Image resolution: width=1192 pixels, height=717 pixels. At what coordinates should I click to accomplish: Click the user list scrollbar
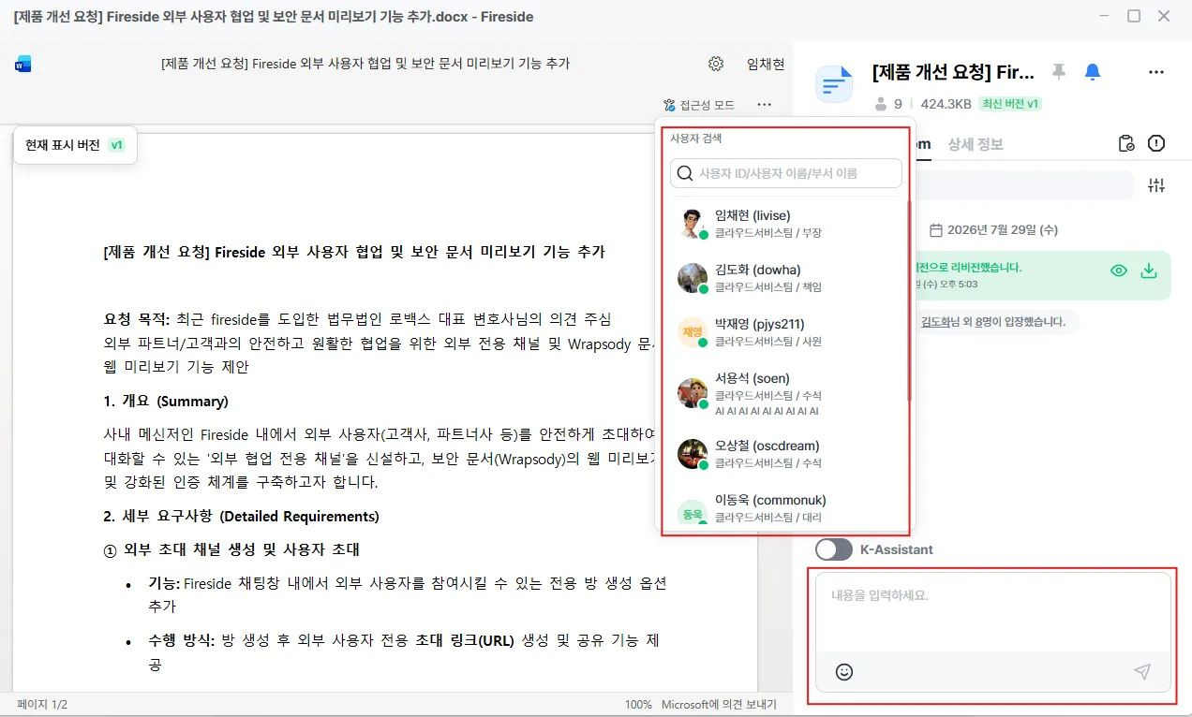(909, 300)
